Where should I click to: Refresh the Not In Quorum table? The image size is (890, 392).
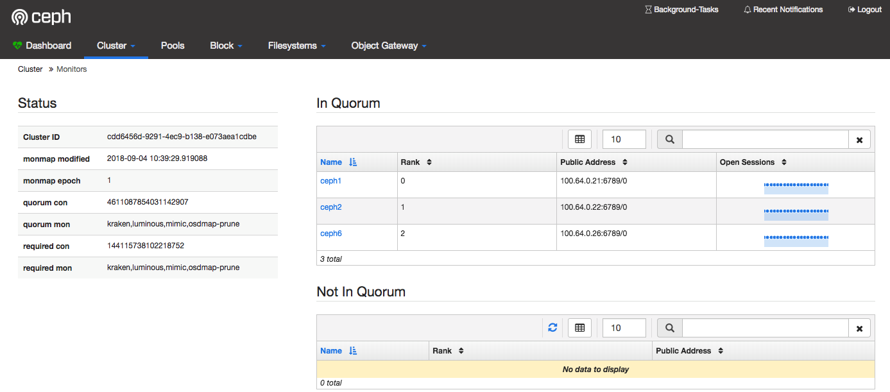(552, 328)
